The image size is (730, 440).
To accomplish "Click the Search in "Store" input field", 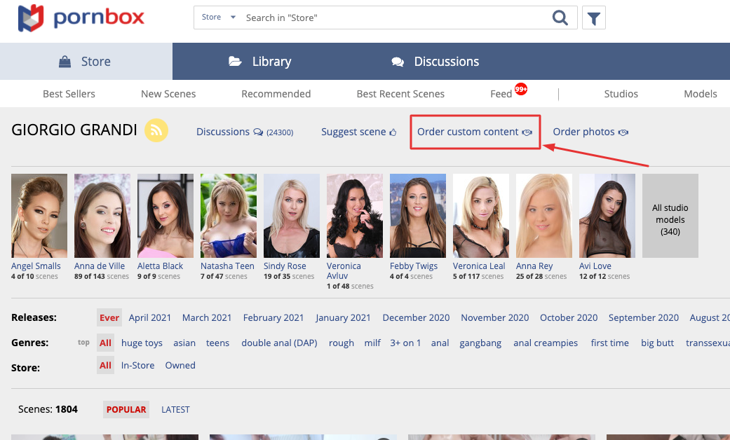I will tap(393, 18).
